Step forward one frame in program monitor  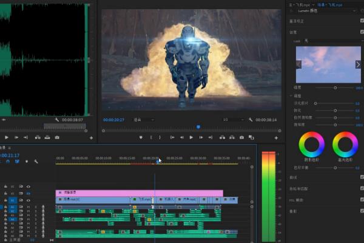(201, 137)
